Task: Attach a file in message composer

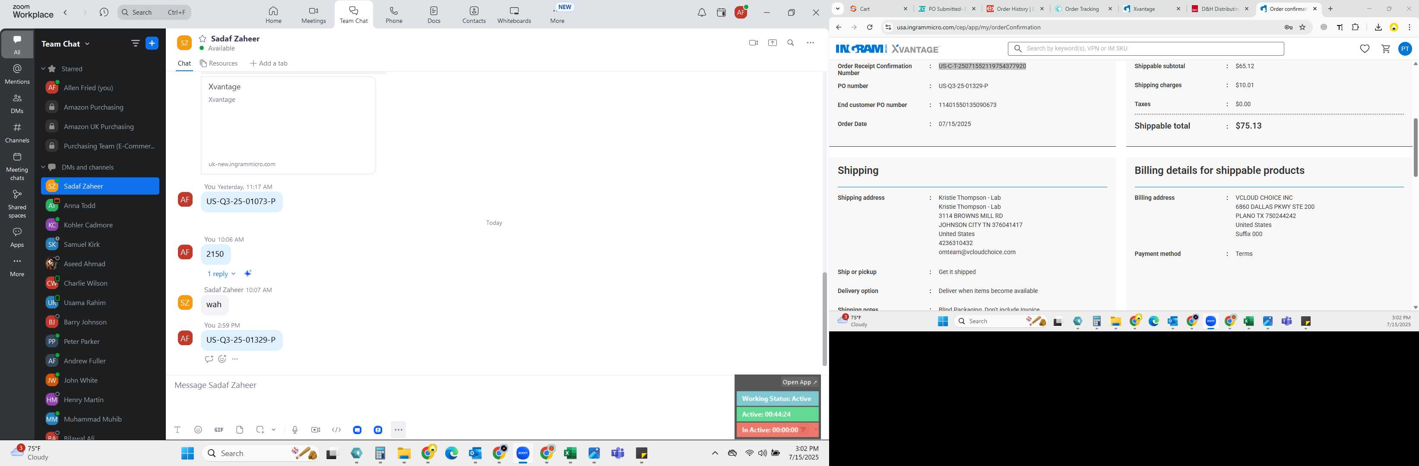Action: (240, 430)
